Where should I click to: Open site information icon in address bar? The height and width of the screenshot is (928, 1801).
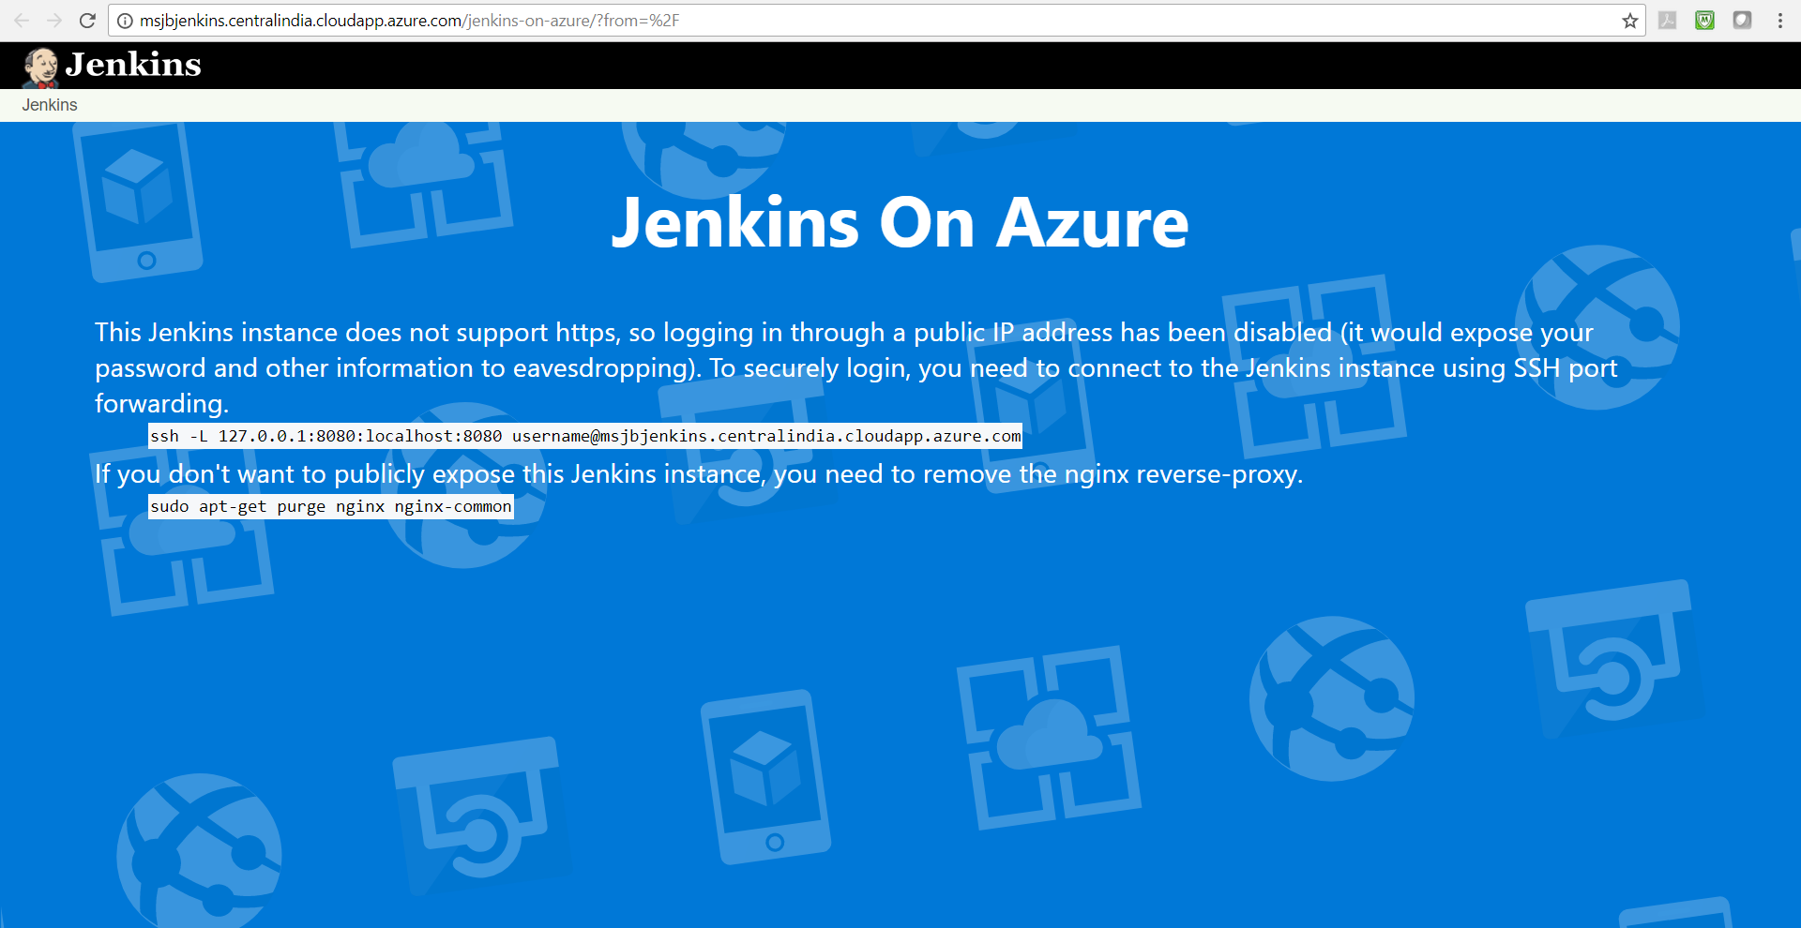click(x=125, y=21)
